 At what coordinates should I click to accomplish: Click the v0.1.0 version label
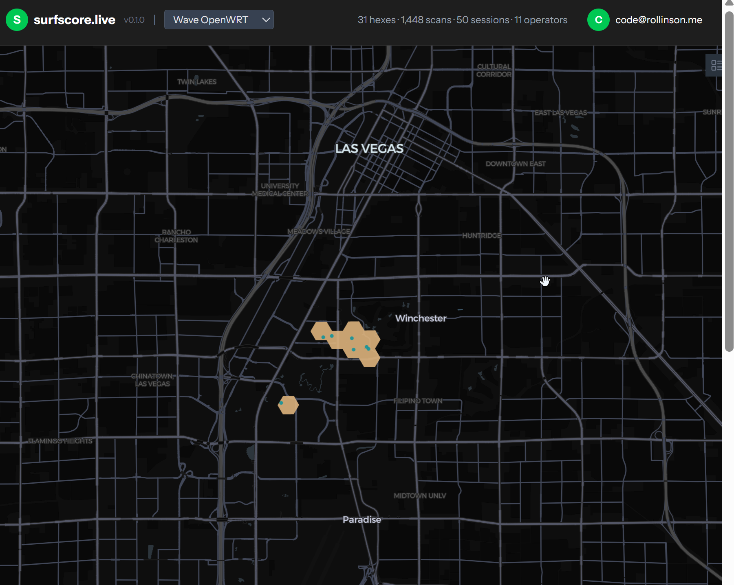134,20
